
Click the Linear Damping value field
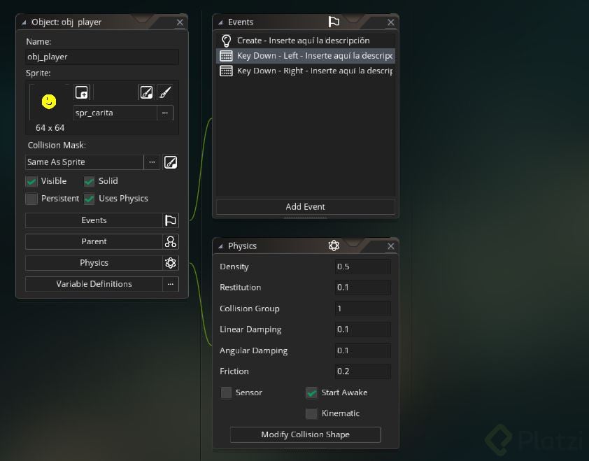pyautogui.click(x=362, y=329)
